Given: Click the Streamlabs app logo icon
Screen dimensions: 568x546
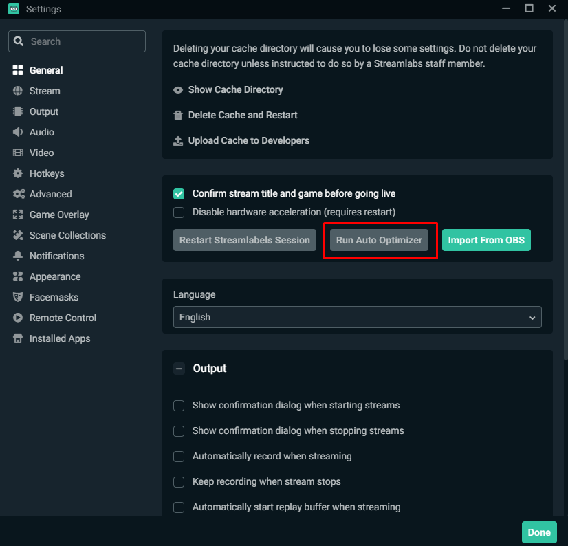Looking at the screenshot, I should [14, 9].
